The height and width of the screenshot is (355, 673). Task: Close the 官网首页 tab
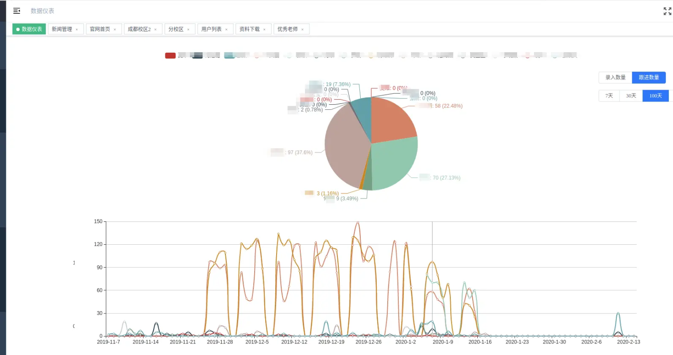[115, 30]
